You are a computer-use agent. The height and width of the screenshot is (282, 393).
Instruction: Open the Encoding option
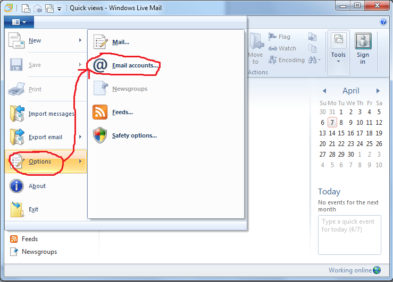(287, 60)
